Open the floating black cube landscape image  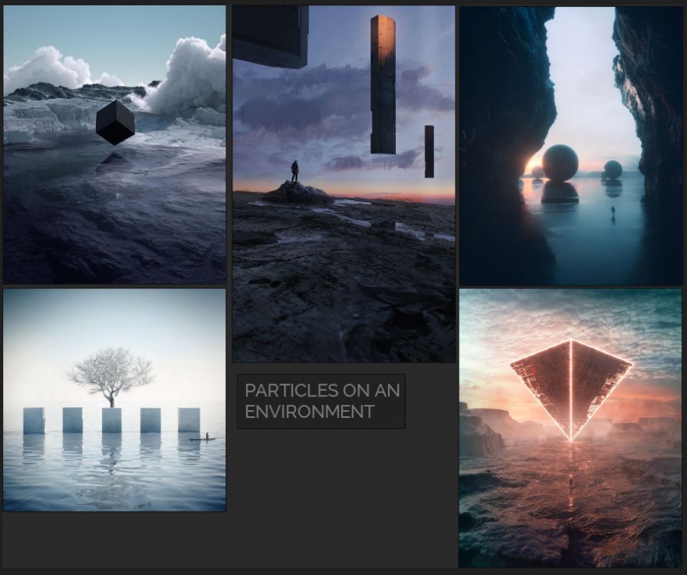(x=114, y=145)
